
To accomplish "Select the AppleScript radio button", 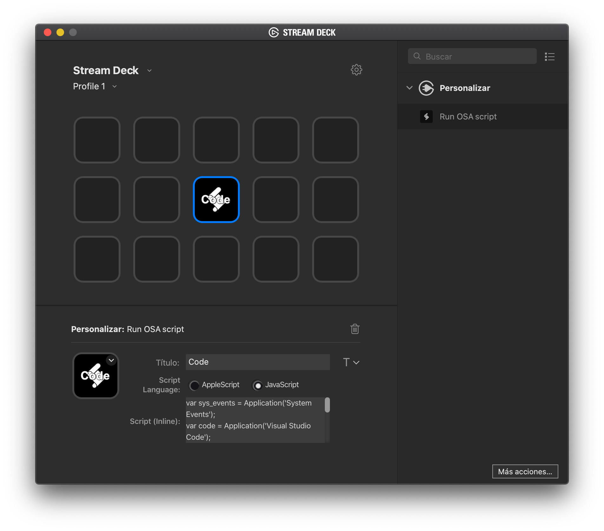I will point(194,385).
